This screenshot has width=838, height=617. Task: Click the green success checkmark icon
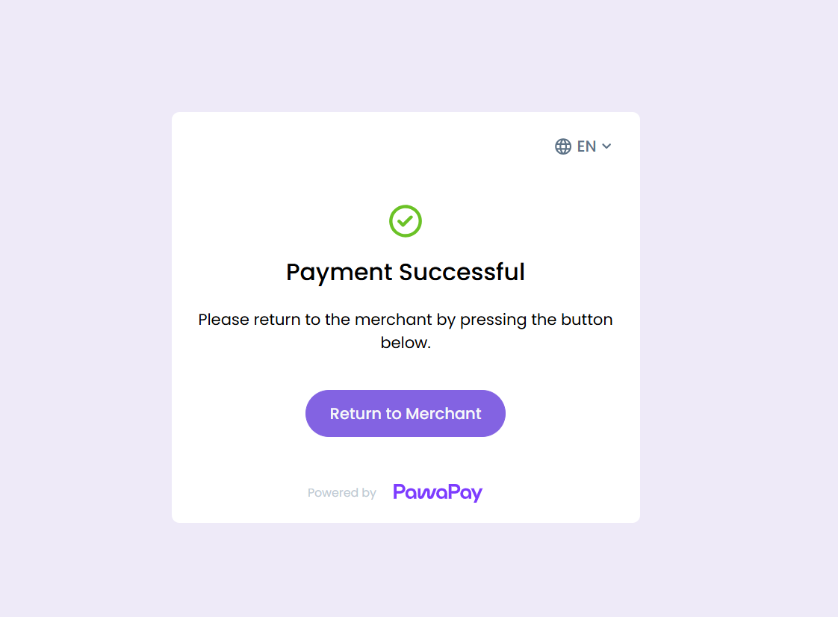(x=406, y=221)
